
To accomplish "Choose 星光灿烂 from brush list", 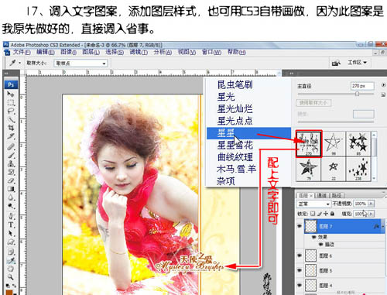I will (x=235, y=109).
